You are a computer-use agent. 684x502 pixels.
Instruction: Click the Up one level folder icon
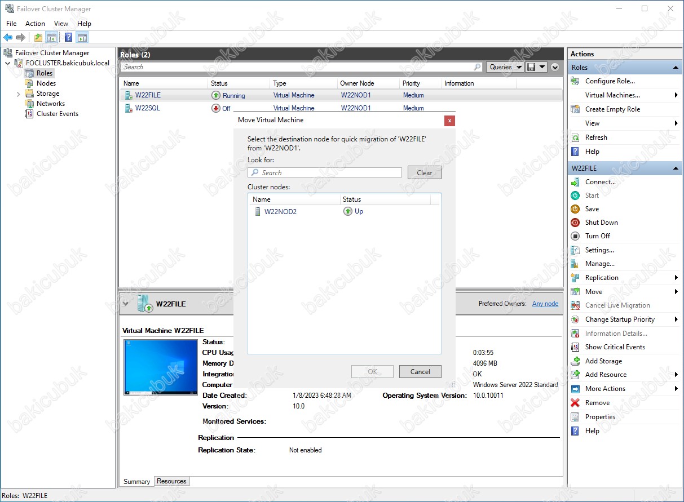point(38,38)
